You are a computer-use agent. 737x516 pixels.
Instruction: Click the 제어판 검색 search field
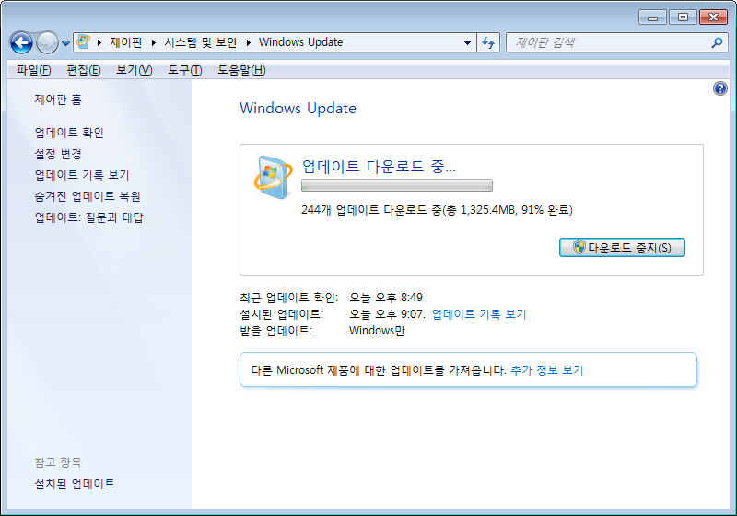point(608,42)
